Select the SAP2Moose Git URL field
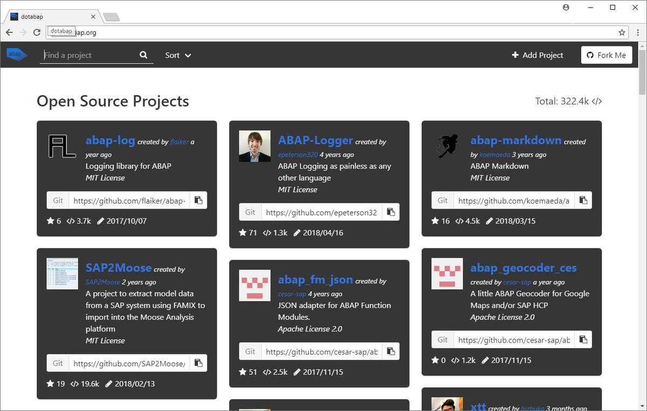647x411 pixels. [129, 363]
